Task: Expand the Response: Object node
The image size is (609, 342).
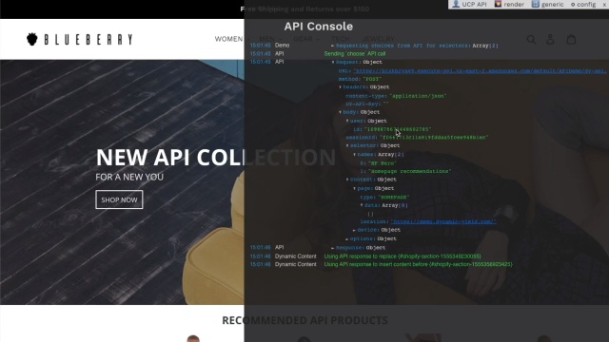Action: click(333, 248)
